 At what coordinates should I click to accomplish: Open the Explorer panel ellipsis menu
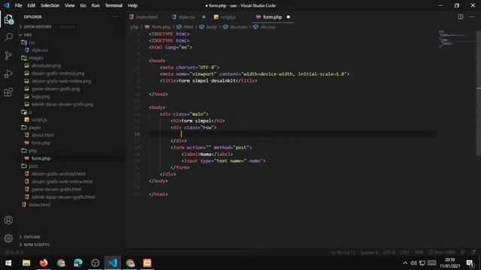pos(115,16)
